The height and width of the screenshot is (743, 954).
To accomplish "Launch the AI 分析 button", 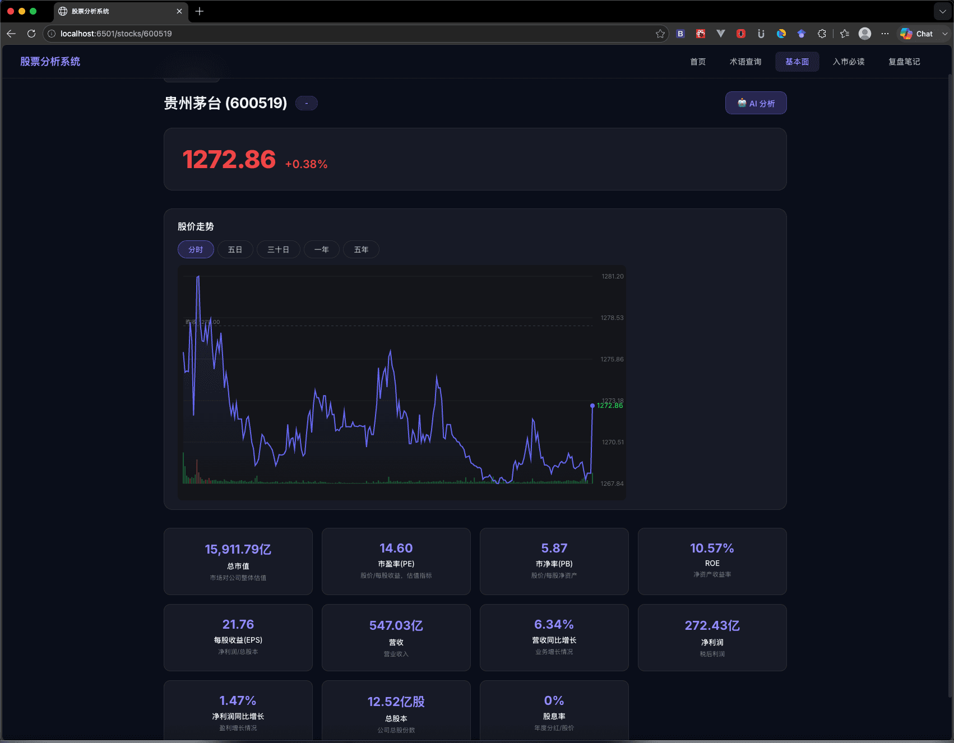I will (x=756, y=103).
